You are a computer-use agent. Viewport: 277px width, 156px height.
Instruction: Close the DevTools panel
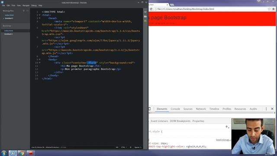click(x=272, y=109)
